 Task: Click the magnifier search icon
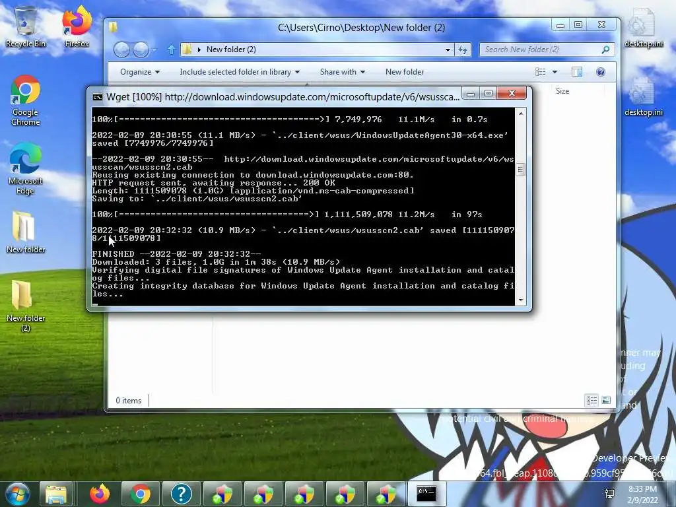click(x=606, y=50)
